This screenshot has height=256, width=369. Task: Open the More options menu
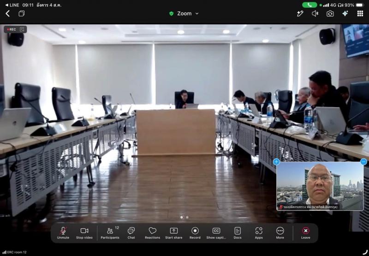pos(280,233)
